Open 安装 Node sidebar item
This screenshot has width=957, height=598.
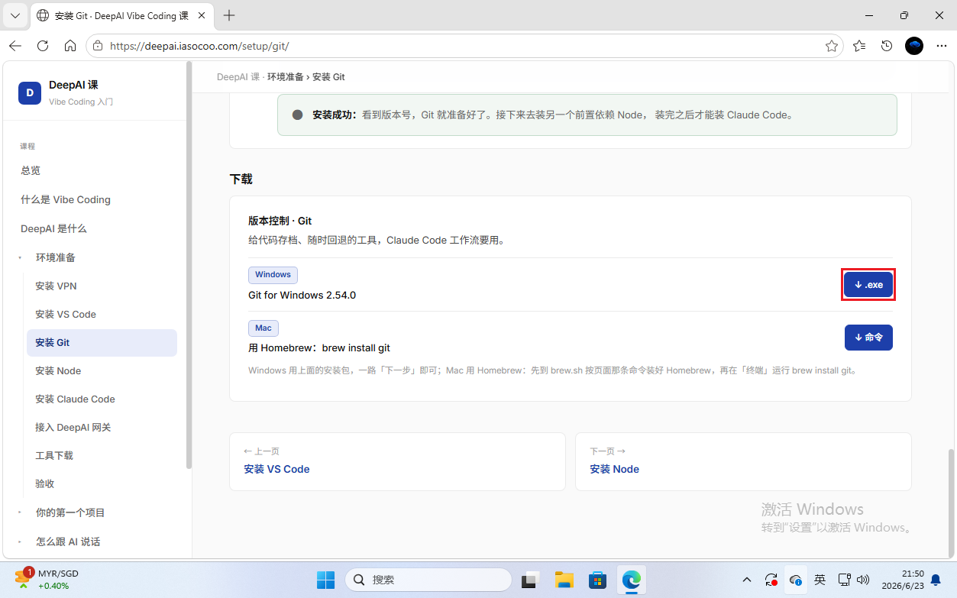[x=58, y=370]
